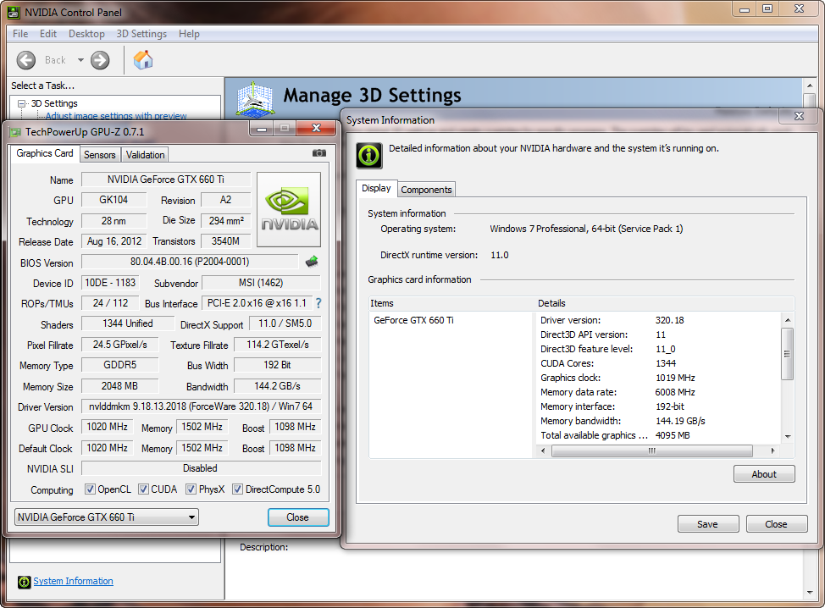Open the GPU selection dropdown in GPU-Z

coord(107,517)
